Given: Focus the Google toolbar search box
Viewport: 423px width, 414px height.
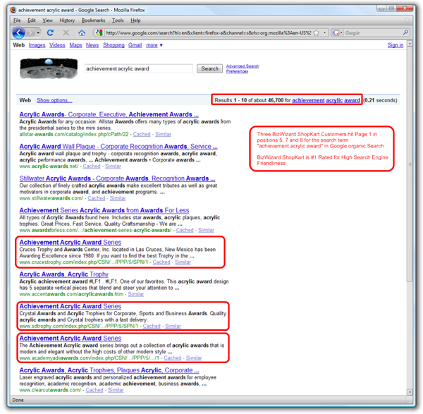Looking at the screenshot, I should click(x=374, y=33).
